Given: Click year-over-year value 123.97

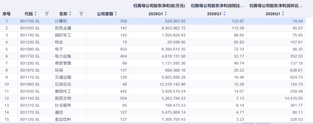Looking at the screenshot, I should 238,21.
